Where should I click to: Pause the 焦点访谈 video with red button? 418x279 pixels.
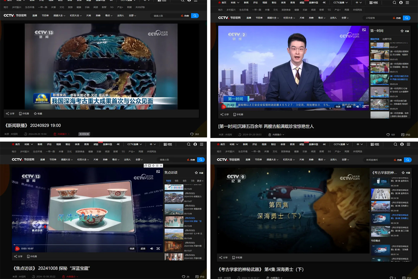(17, 249)
